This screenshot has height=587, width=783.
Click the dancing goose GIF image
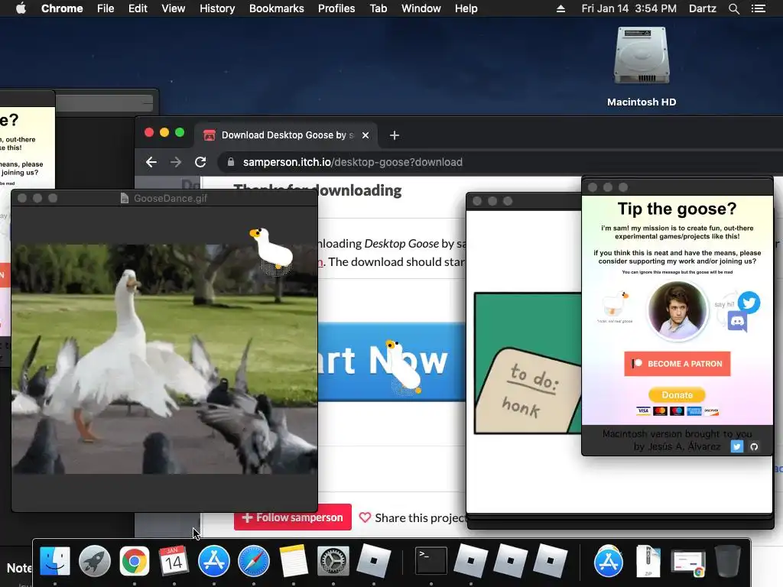click(x=164, y=359)
